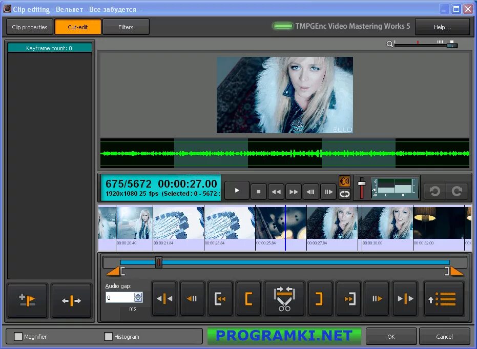Screen dimensions: 477x349
Task: Move to selection end point
Action: [x=348, y=299]
